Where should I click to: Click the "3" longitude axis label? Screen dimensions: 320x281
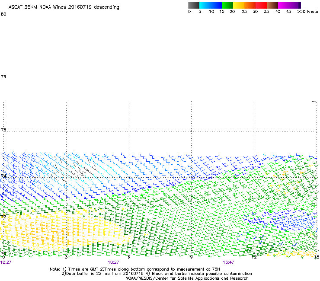tap(66, 257)
